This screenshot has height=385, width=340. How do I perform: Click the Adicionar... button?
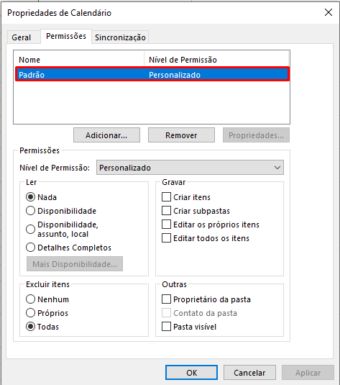[106, 135]
